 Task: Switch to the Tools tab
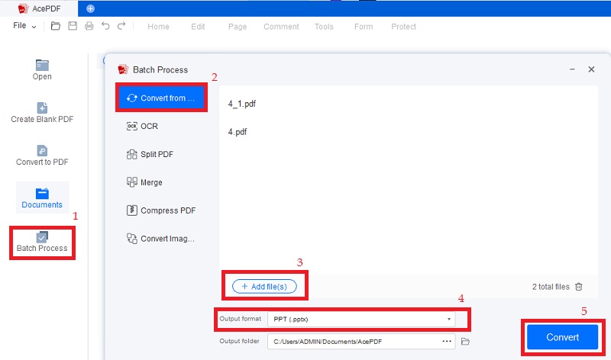pos(324,27)
